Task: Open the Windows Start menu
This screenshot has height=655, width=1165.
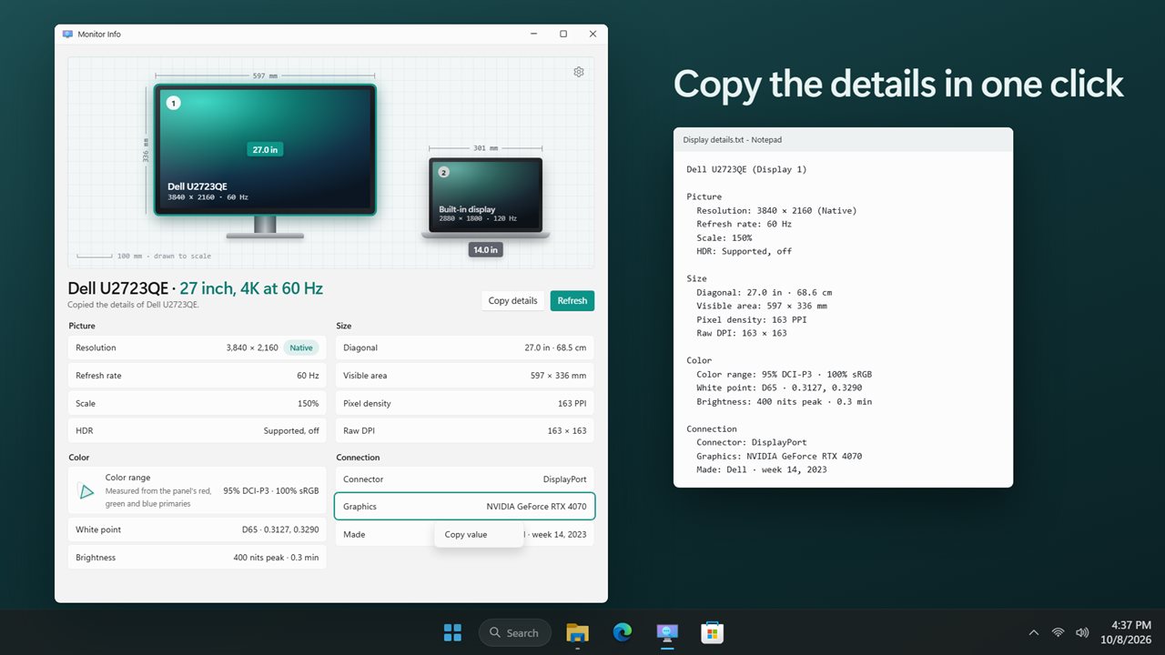Action: click(x=451, y=632)
